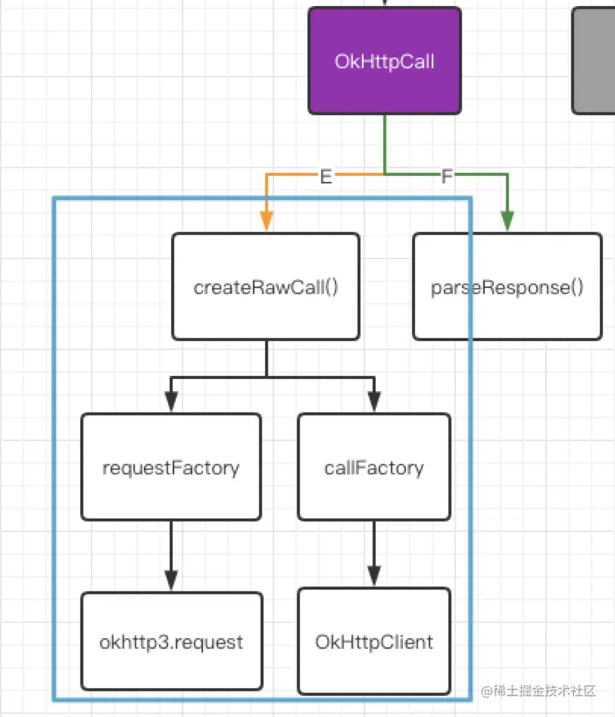Select the callFactory node
Screen dimensions: 615x717
point(374,467)
